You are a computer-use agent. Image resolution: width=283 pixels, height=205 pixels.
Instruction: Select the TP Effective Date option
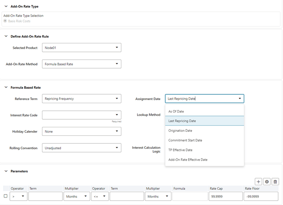pyautogui.click(x=180, y=150)
